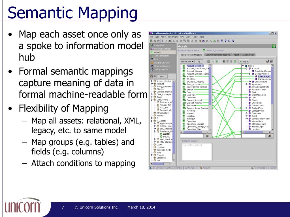Expand the Projects package node

pyautogui.click(x=152, y=155)
